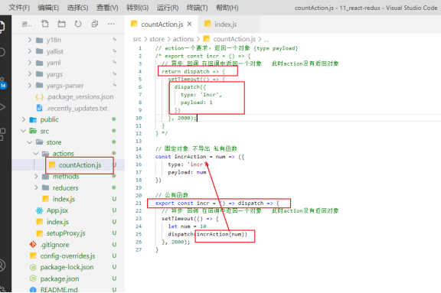Open App.jsx in the explorer
The image size is (441, 293).
pos(68,210)
